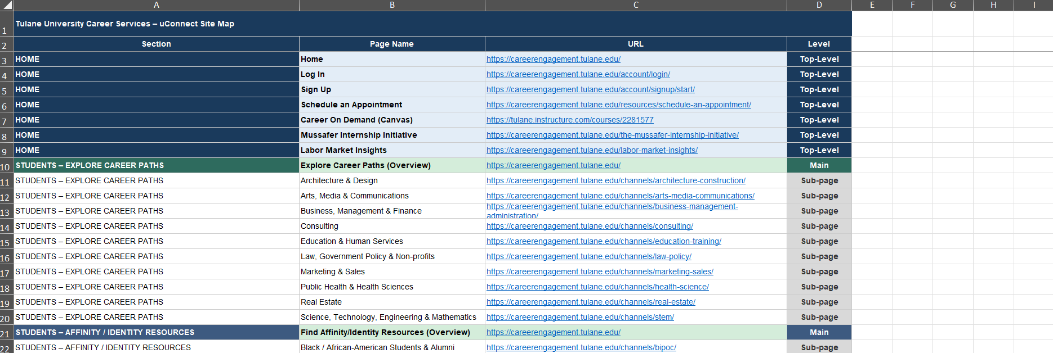Viewport: 1053px width, 353px height.
Task: Click the 'Level' header cell
Action: 819,44
